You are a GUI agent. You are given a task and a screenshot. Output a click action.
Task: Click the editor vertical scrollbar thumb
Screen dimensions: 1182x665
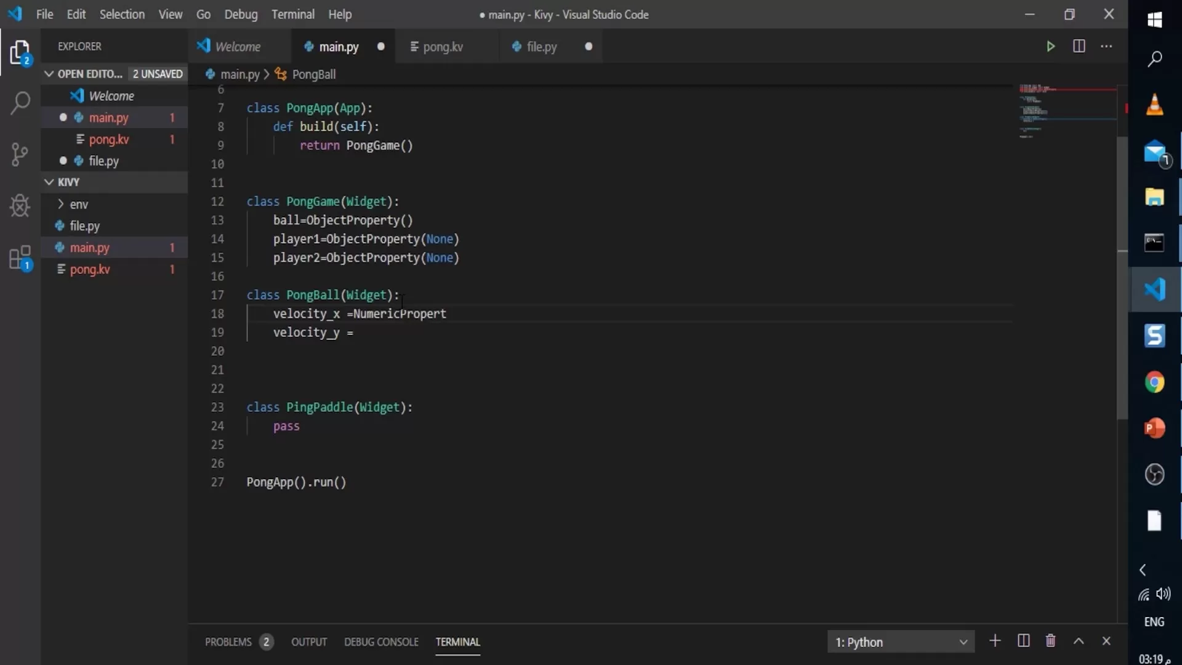[x=1122, y=277]
